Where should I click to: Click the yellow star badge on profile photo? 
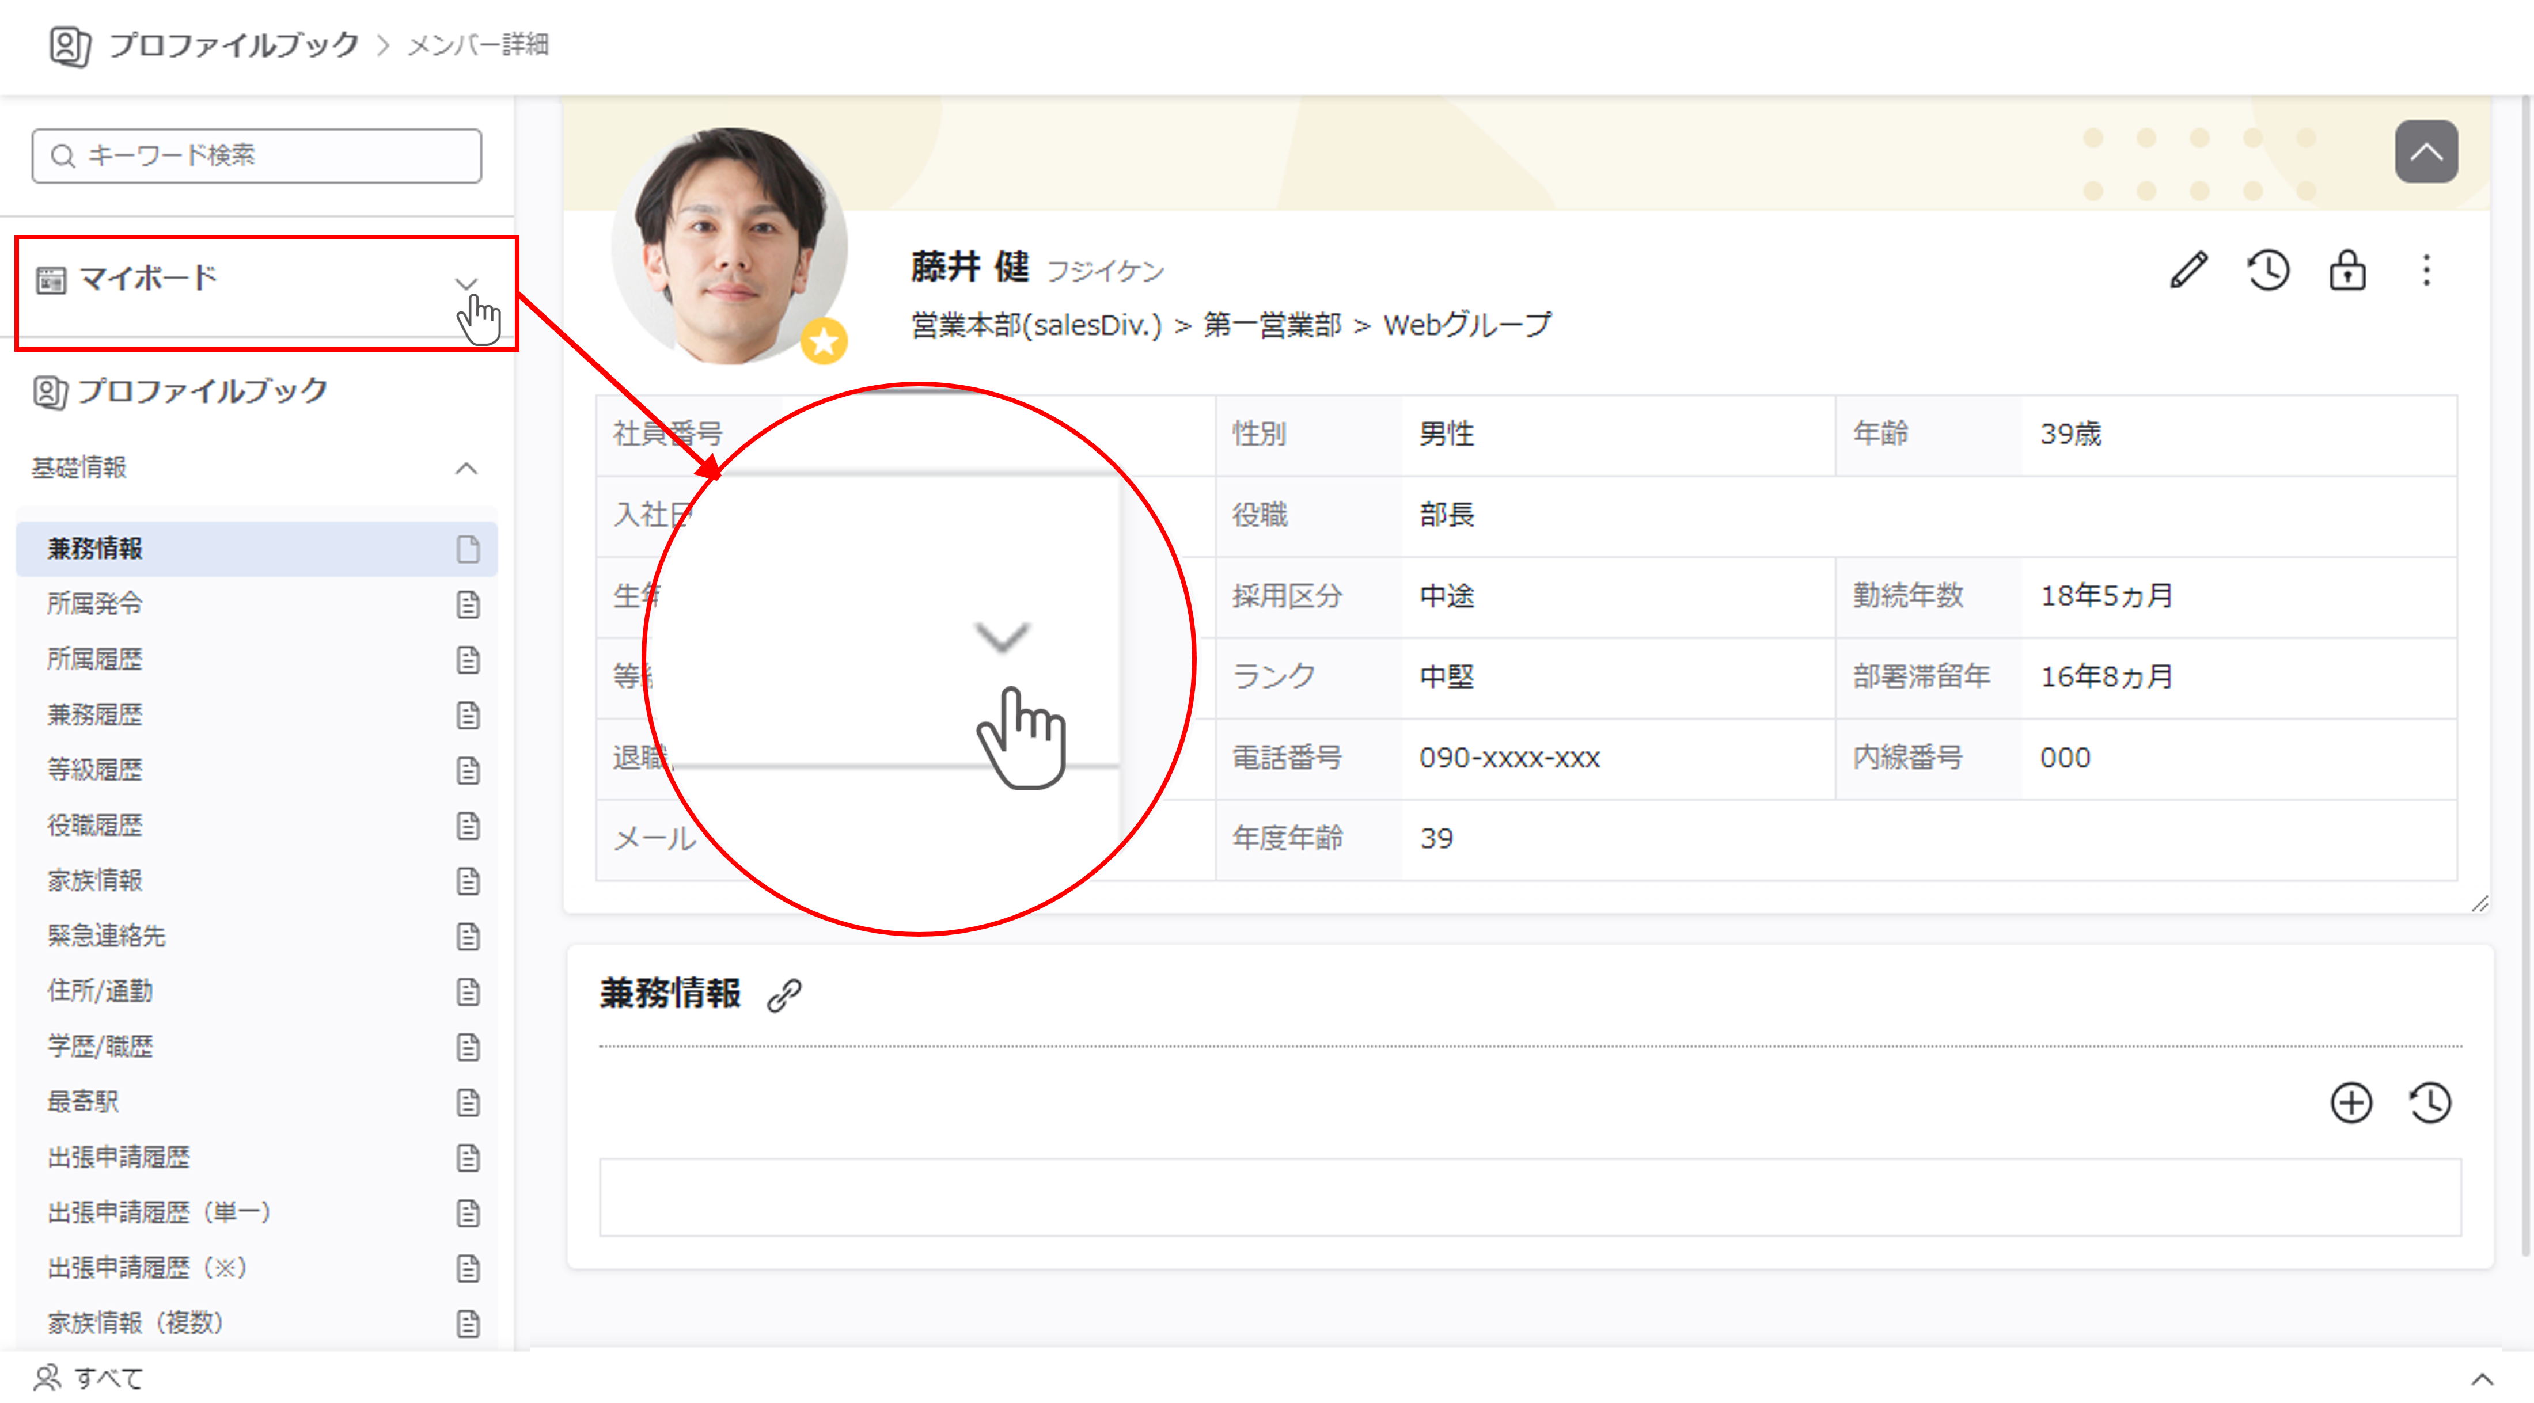click(824, 342)
